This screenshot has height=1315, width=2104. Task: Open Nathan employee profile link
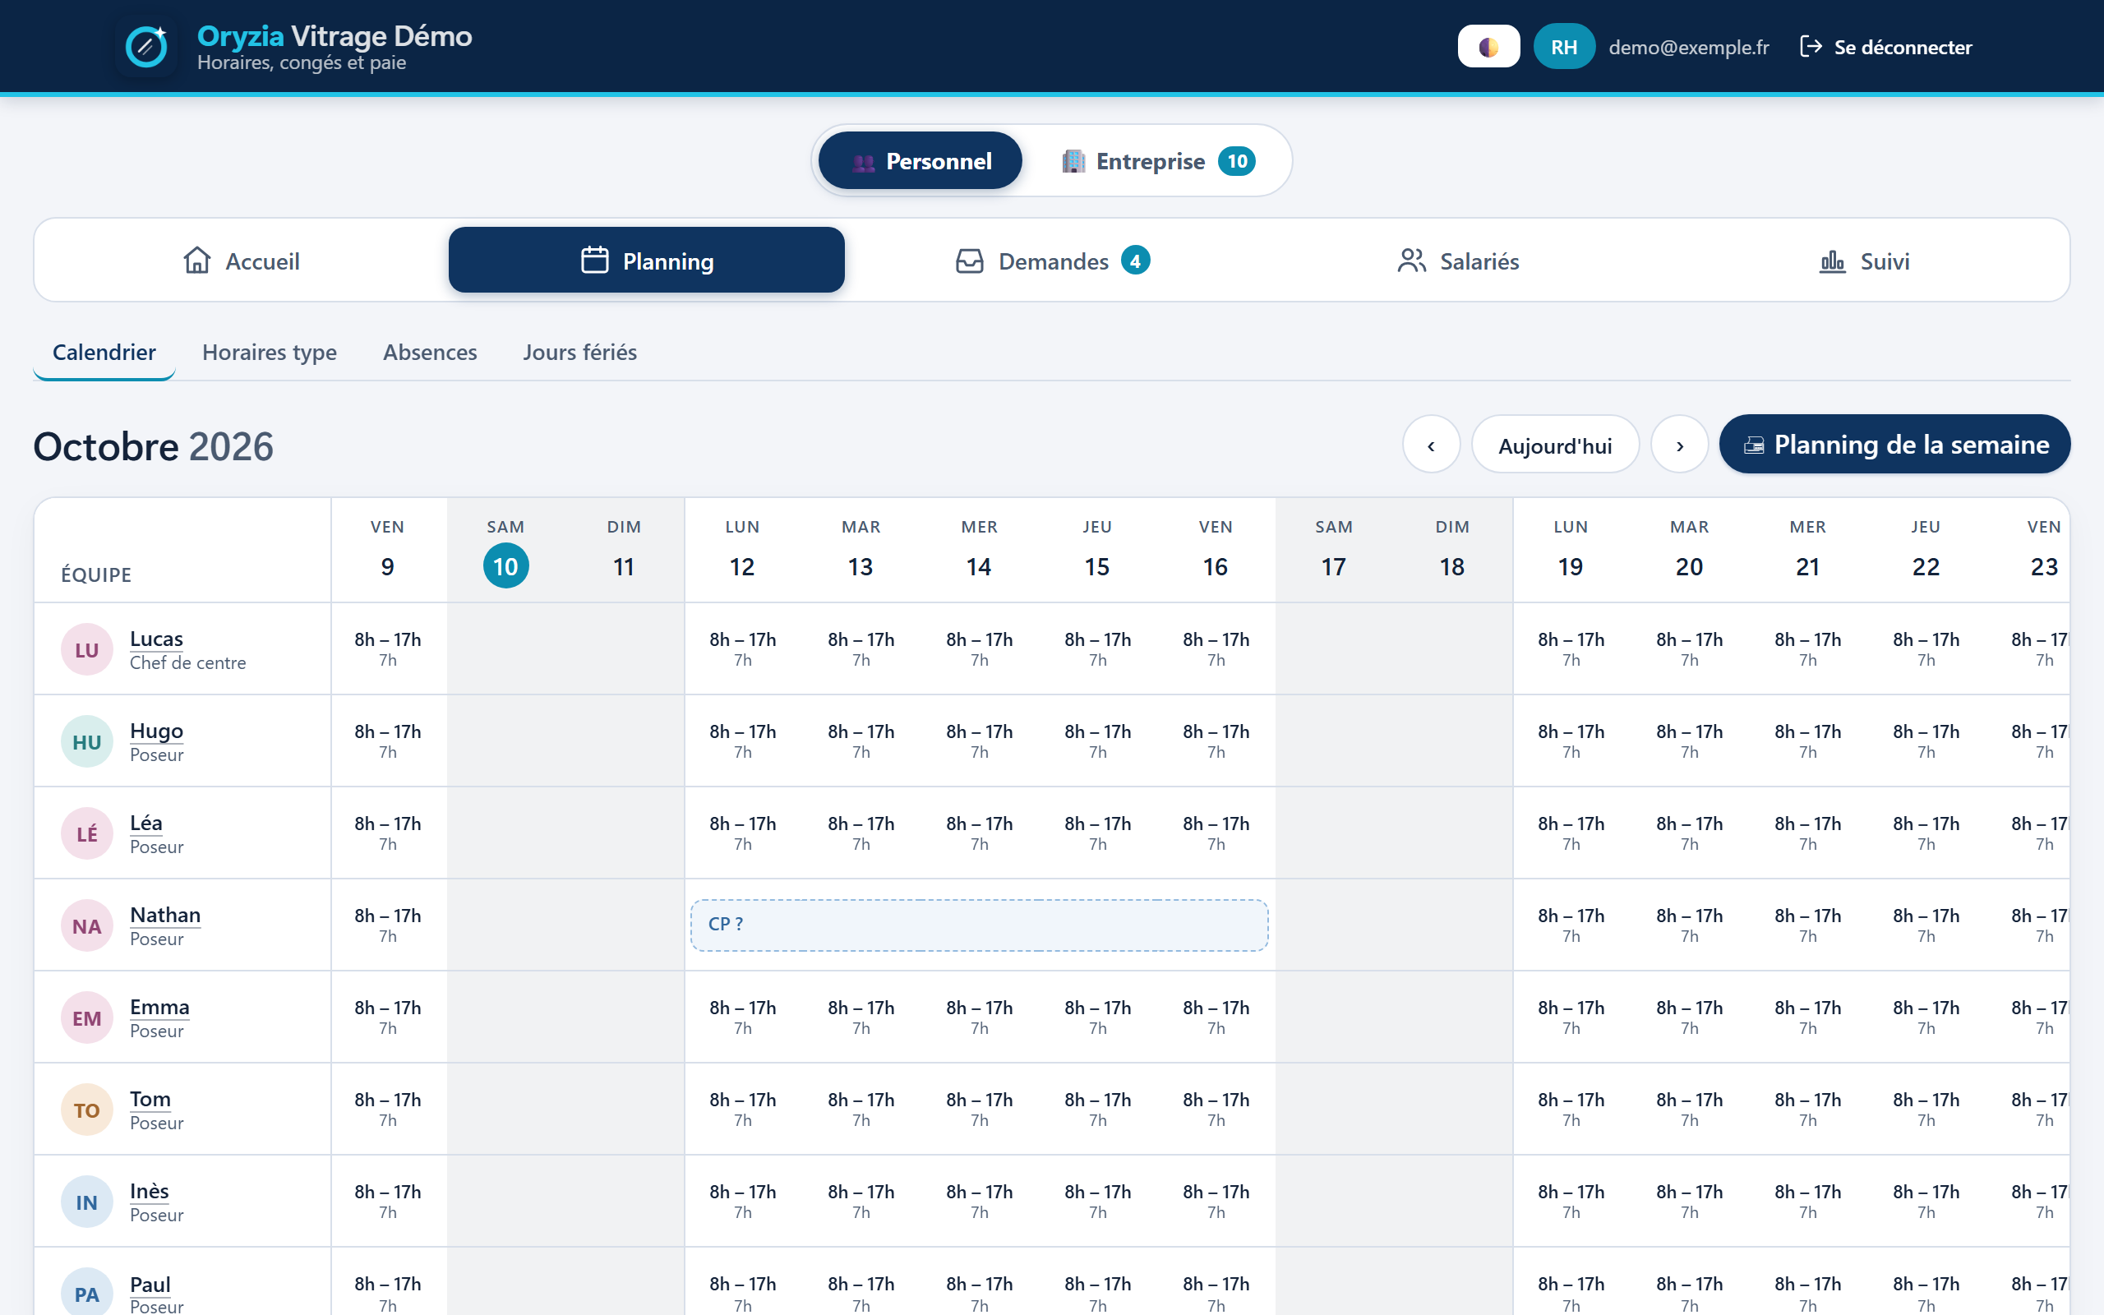[165, 916]
